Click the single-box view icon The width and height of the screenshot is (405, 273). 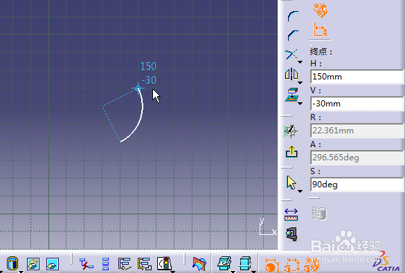53,264
